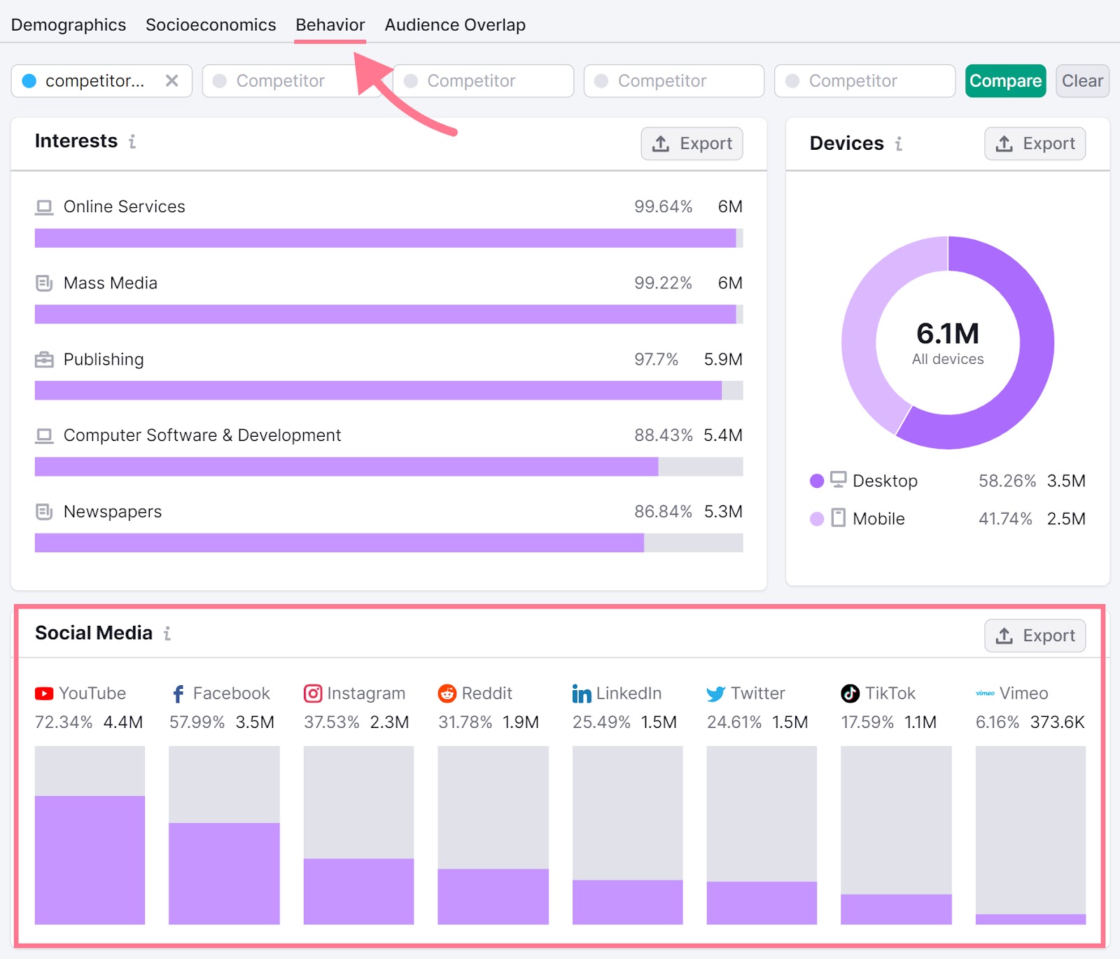Click the monitor icon beside Online Services
The image size is (1120, 959).
pos(44,206)
